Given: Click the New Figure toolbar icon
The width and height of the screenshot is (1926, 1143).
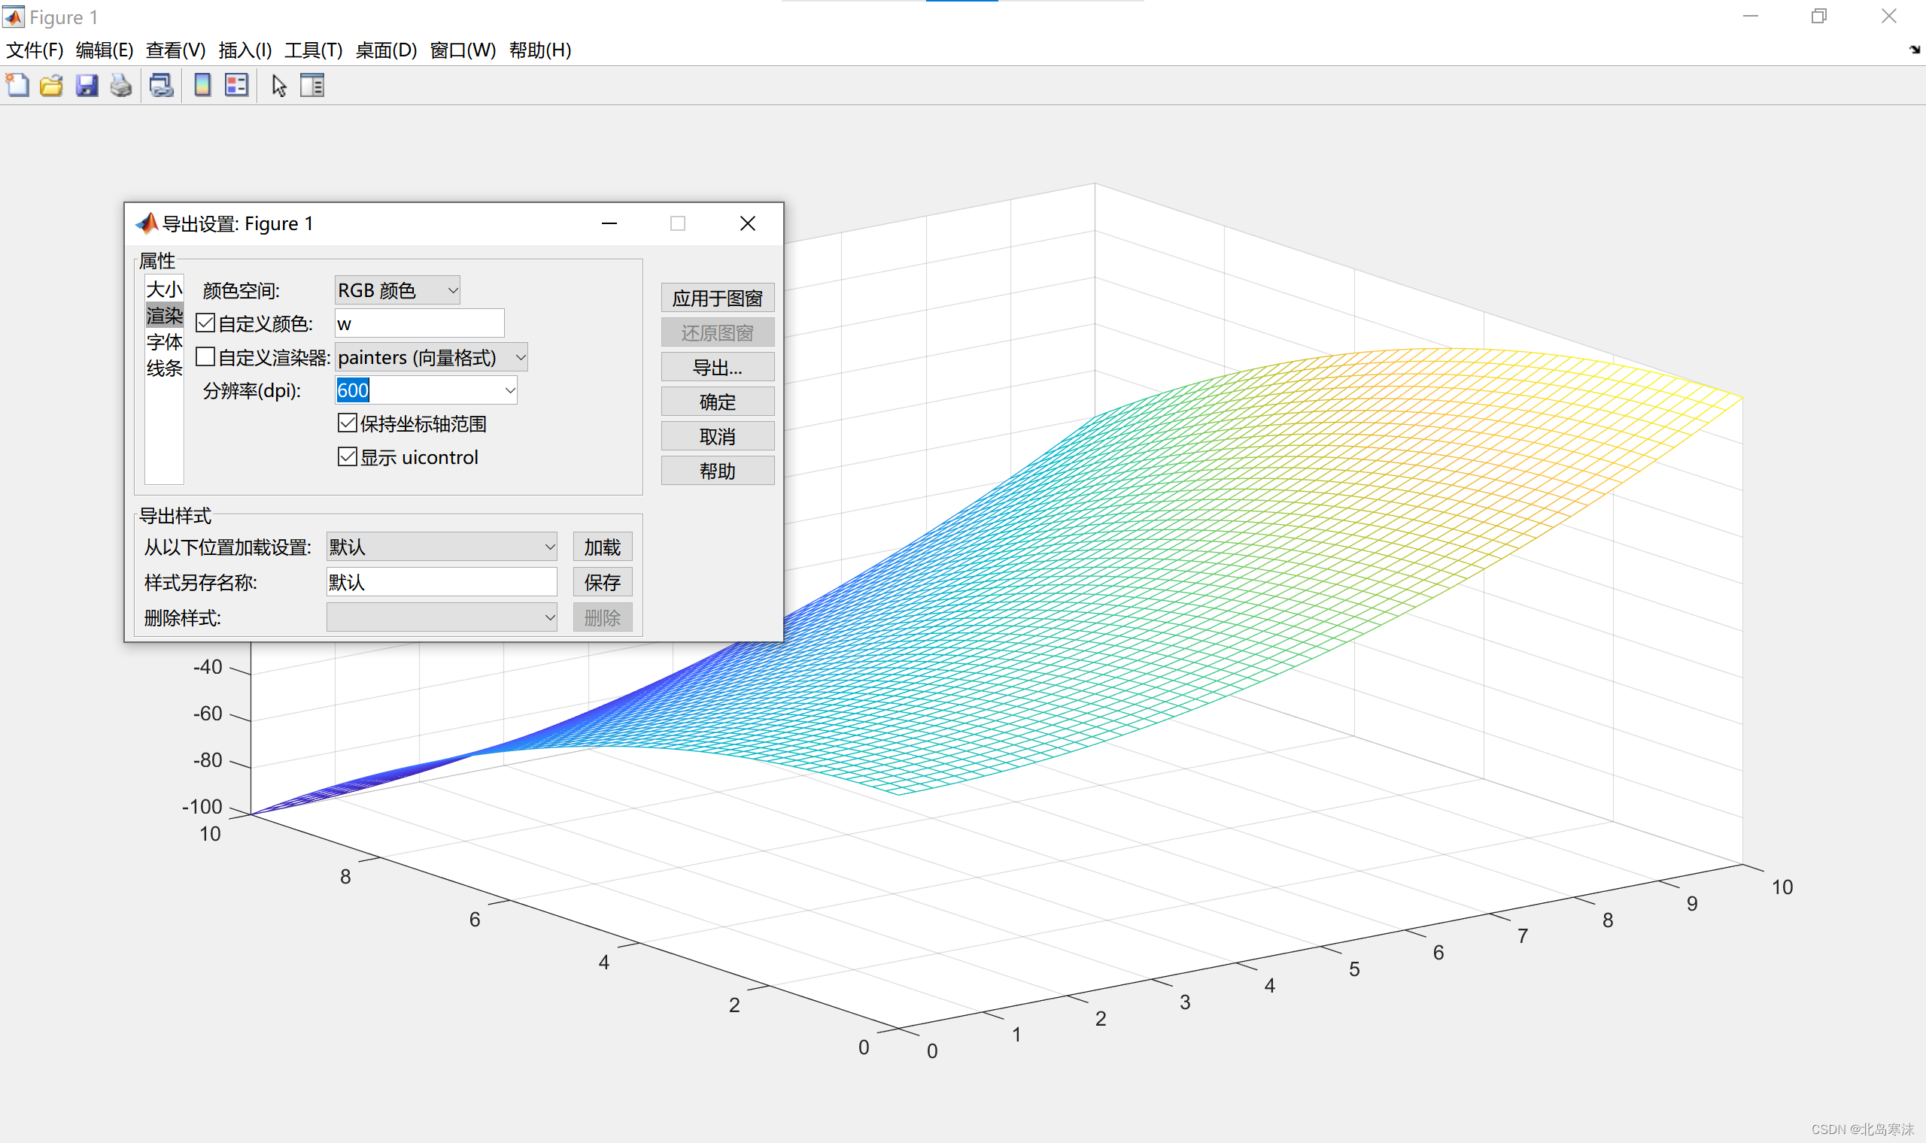Looking at the screenshot, I should (18, 86).
